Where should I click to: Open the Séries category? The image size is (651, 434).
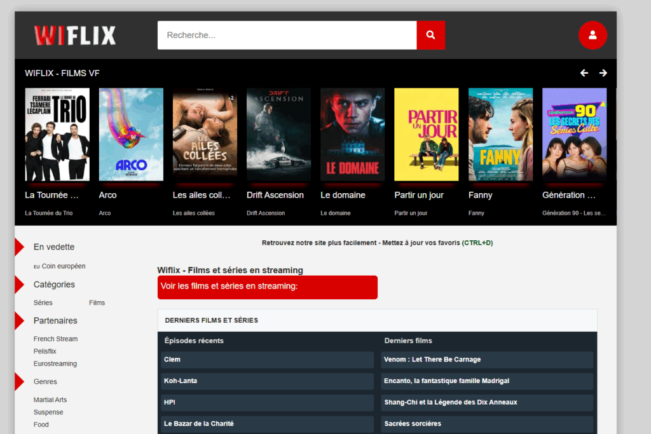[x=43, y=302]
